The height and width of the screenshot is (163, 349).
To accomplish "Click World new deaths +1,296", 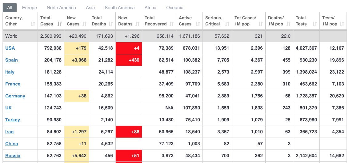I will 132,36.
